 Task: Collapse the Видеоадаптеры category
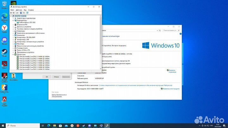[x=13, y=21]
